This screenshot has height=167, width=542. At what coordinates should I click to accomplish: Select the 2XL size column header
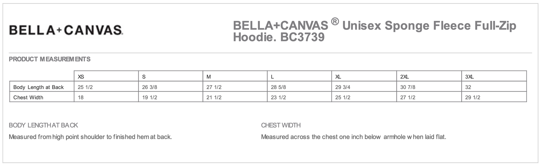coord(404,77)
